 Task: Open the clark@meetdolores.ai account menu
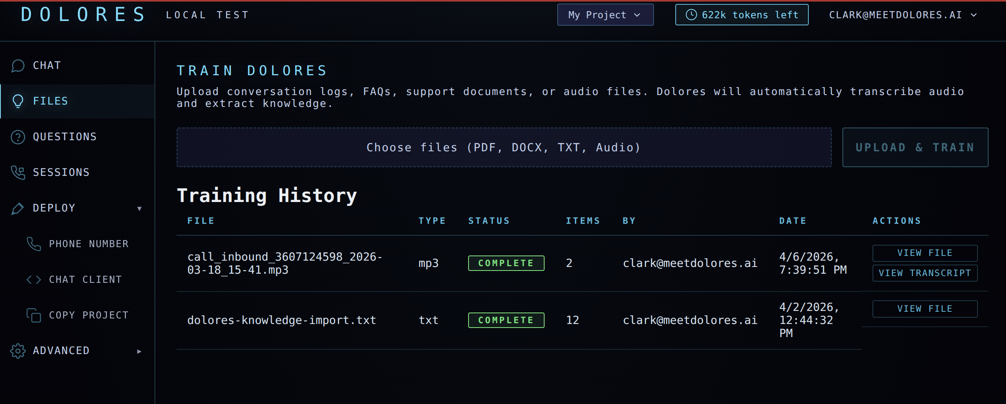(902, 15)
